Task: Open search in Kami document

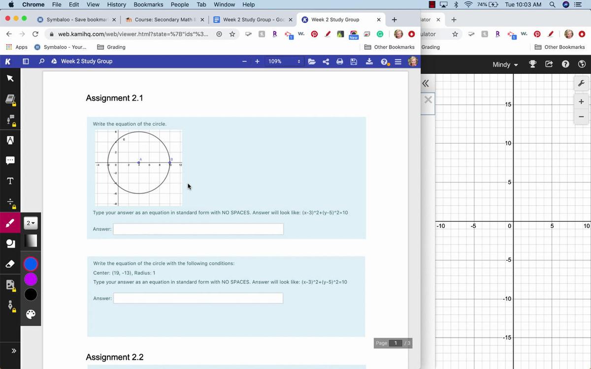Action: pos(41,61)
